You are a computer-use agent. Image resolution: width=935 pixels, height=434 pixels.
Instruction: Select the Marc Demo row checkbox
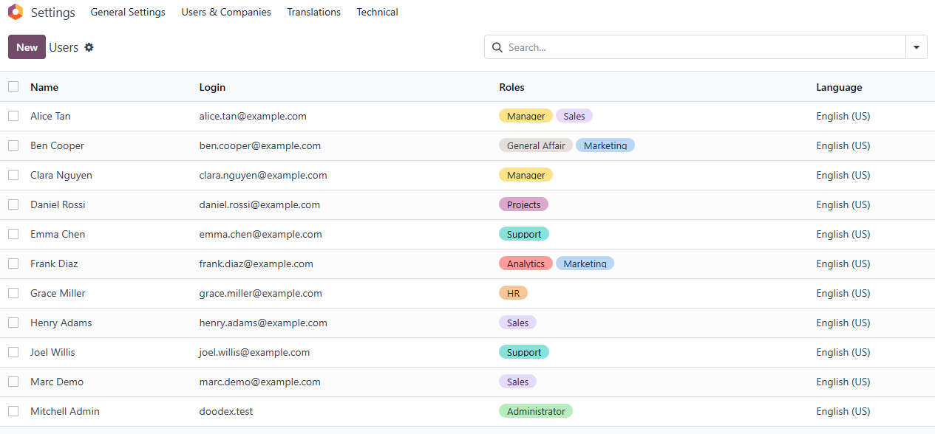[x=13, y=382]
